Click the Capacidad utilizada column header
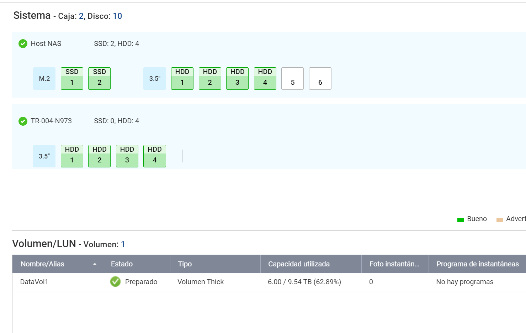The height and width of the screenshot is (333, 526). coord(299,264)
